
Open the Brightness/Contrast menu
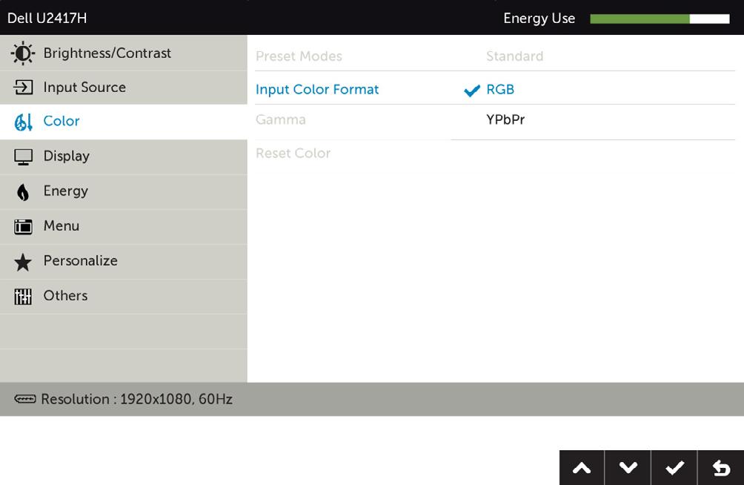pos(123,53)
